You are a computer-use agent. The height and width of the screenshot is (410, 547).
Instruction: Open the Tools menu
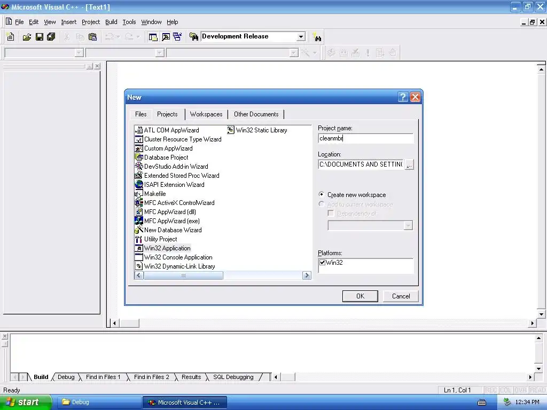(x=129, y=22)
